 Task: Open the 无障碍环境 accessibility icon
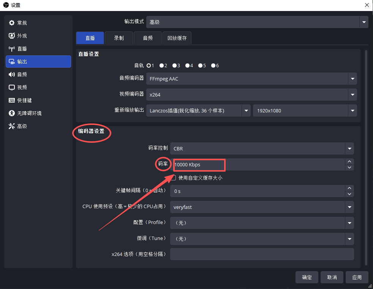(x=12, y=113)
